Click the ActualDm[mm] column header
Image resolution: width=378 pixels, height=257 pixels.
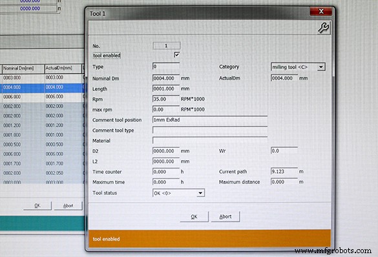(x=63, y=68)
